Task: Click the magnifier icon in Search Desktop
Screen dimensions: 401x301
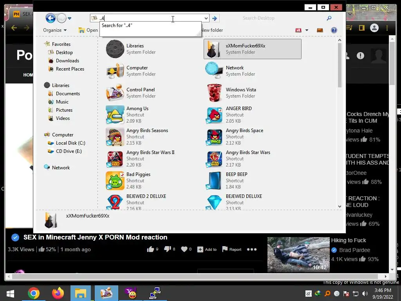Action: (329, 18)
